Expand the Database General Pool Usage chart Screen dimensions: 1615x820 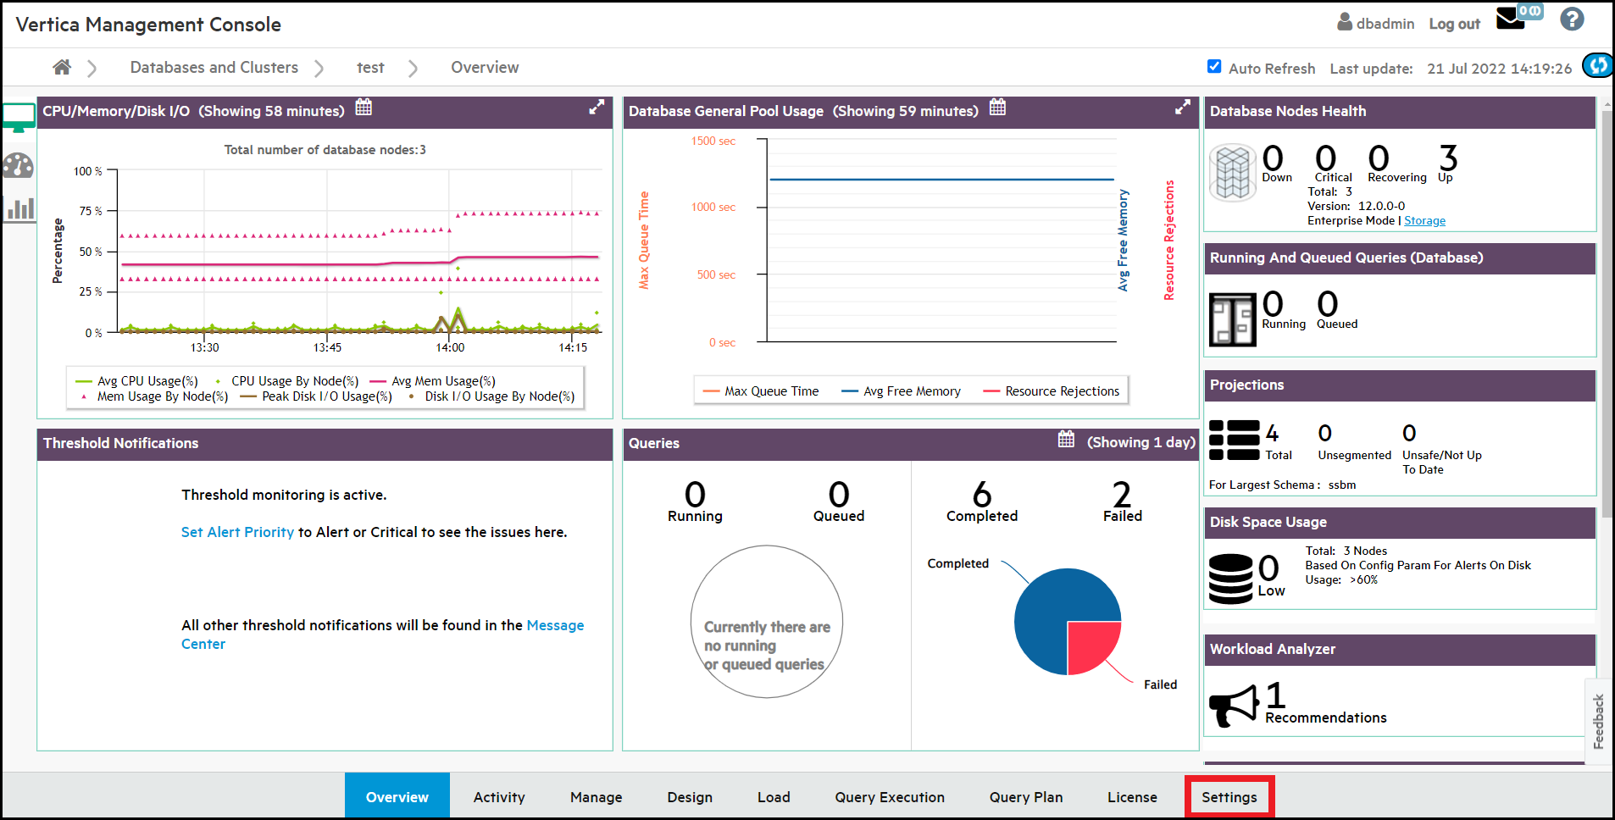pyautogui.click(x=1182, y=108)
